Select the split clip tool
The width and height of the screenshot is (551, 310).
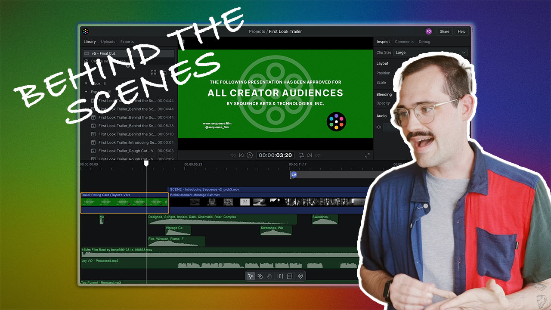click(x=280, y=276)
